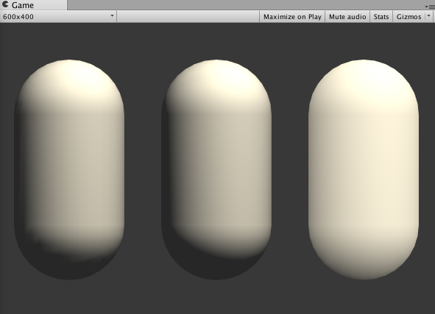Image resolution: width=435 pixels, height=314 pixels.
Task: Open the Gizmos dropdown arrow
Action: (428, 16)
